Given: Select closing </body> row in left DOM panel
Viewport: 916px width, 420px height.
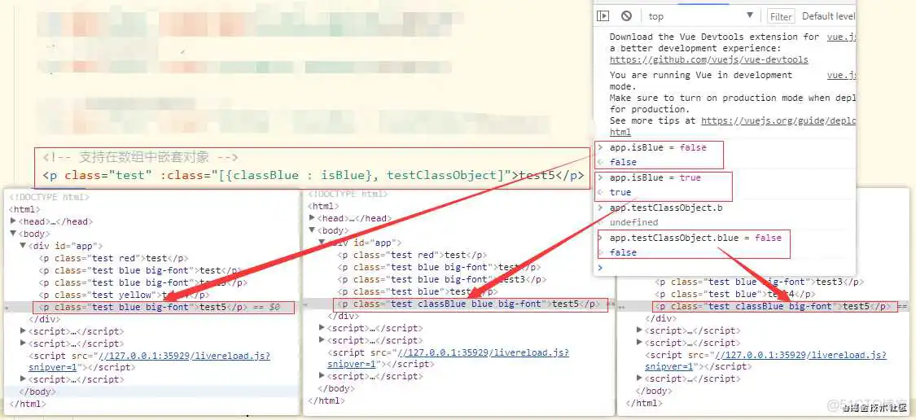Looking at the screenshot, I should pyautogui.click(x=38, y=392).
